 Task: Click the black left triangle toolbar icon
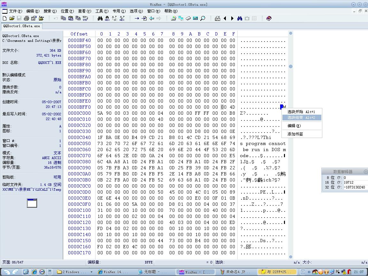pyautogui.click(x=225, y=18)
